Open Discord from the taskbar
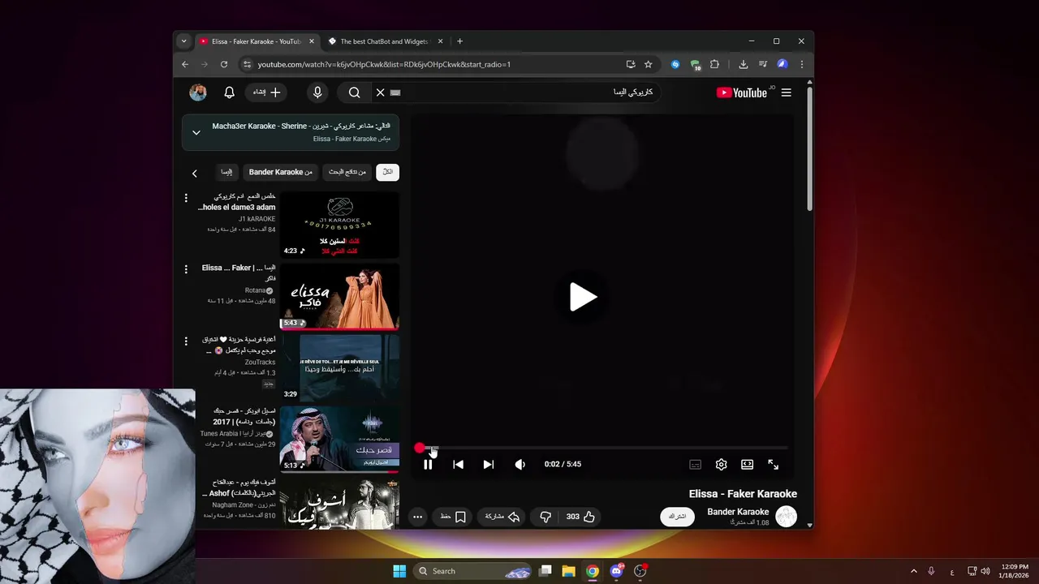Viewport: 1039px width, 584px height. [x=617, y=571]
